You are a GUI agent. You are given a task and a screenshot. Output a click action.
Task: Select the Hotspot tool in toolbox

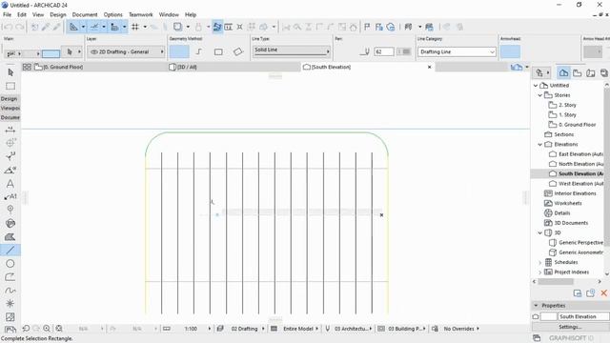pyautogui.click(x=10, y=304)
